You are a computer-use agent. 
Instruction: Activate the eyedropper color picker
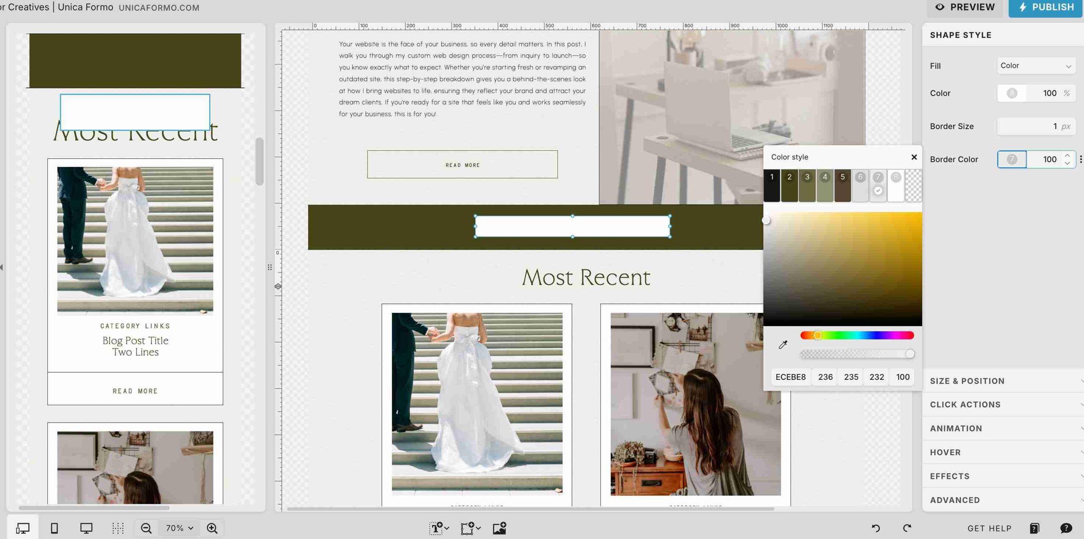click(x=783, y=344)
